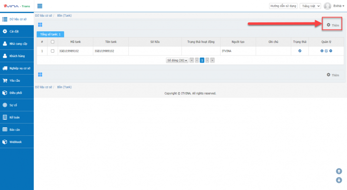Screen dimensions: 347x190
Task: Check the box for row IGEU19989102
Action: [52, 51]
